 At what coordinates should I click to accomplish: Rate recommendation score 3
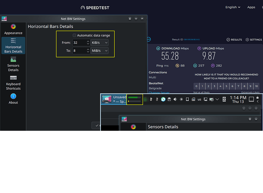[214, 86]
